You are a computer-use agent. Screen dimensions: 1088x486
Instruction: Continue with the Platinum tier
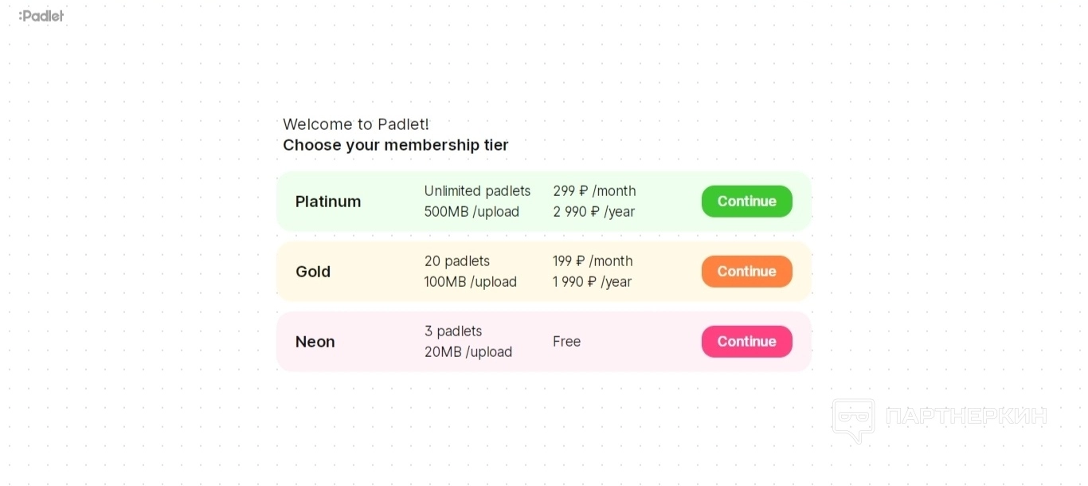[746, 202]
